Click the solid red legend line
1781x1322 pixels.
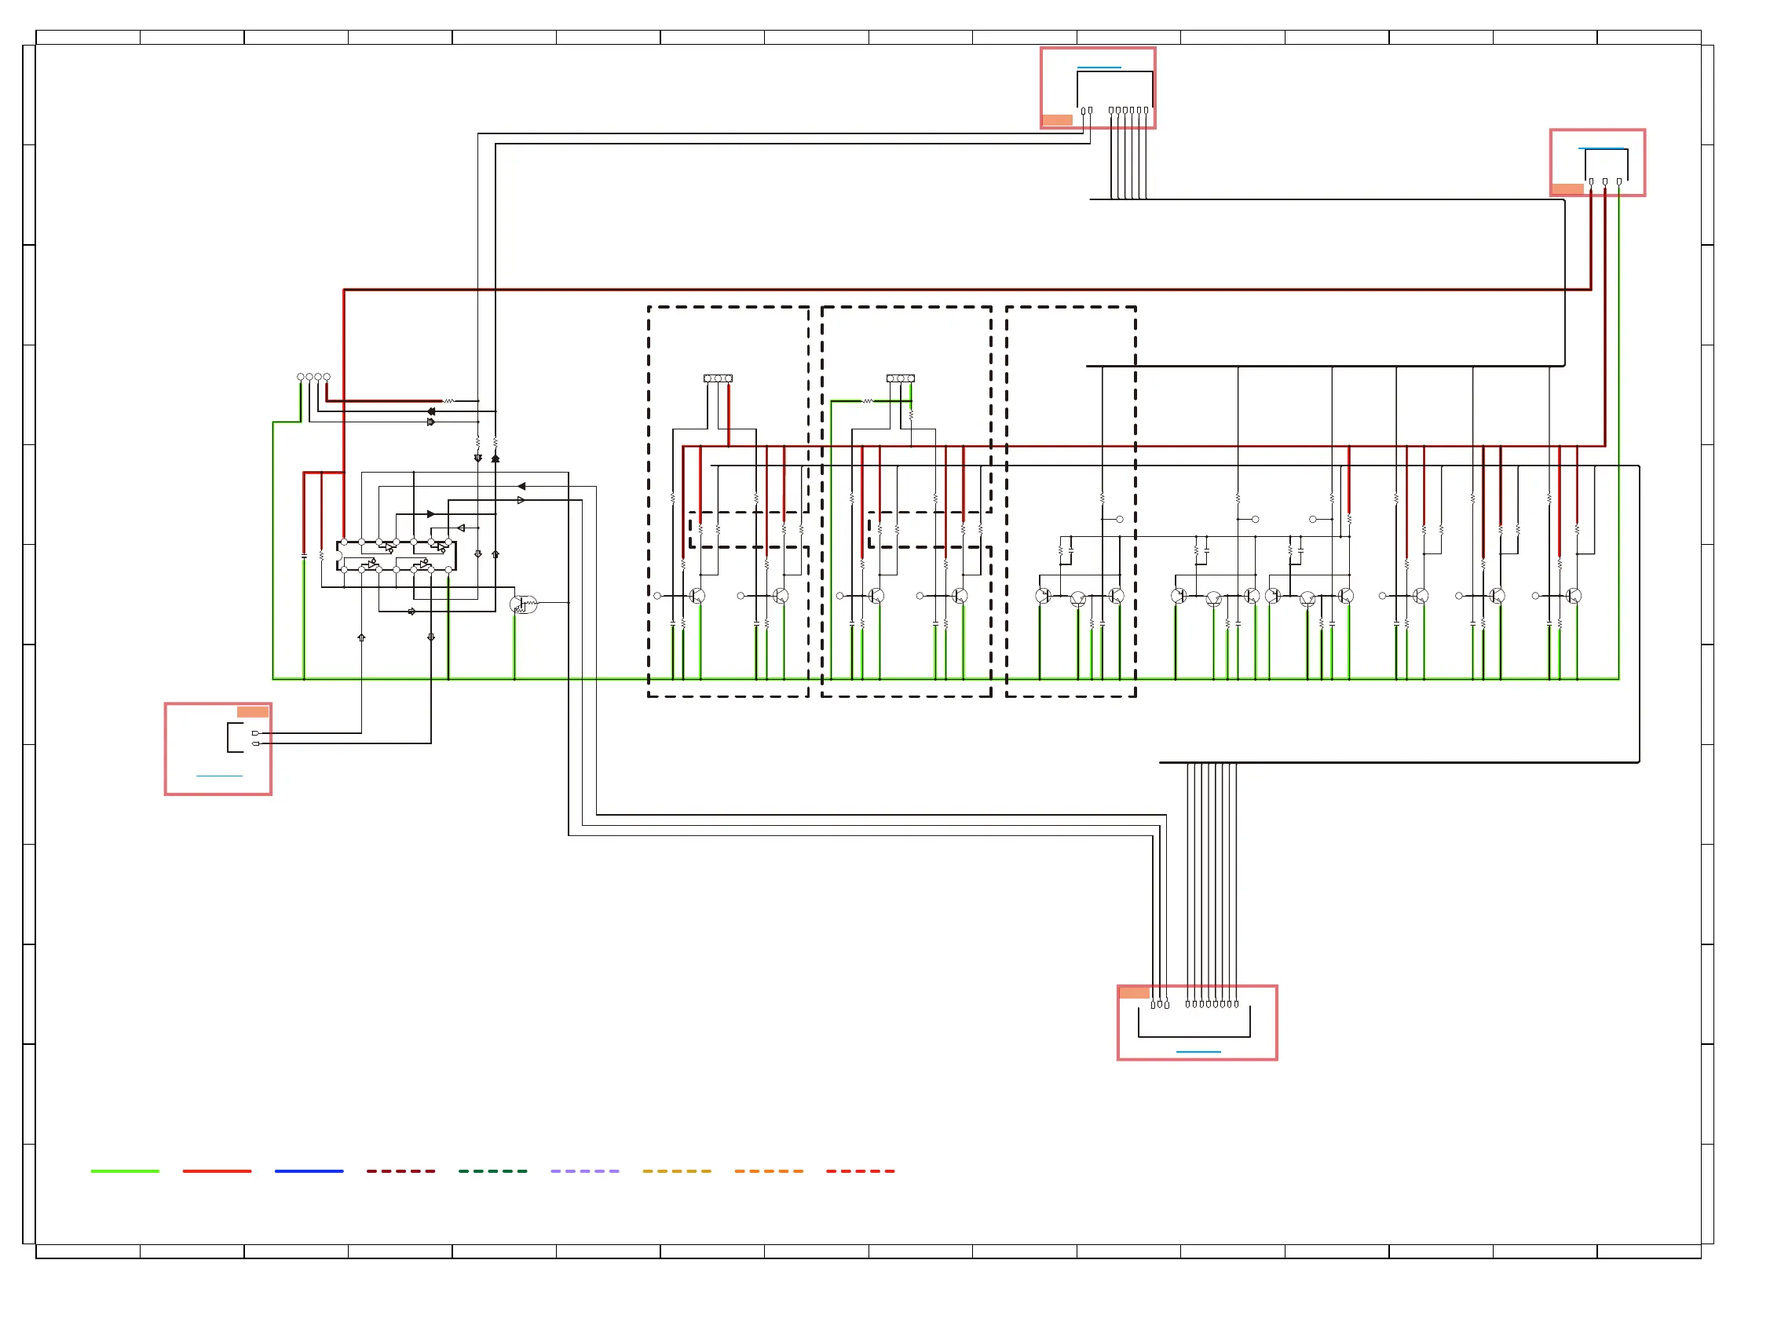click(217, 1170)
